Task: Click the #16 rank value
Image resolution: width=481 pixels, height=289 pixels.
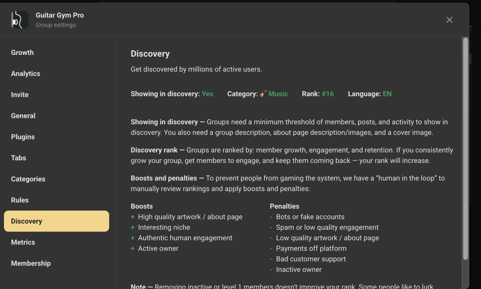Action: (327, 94)
